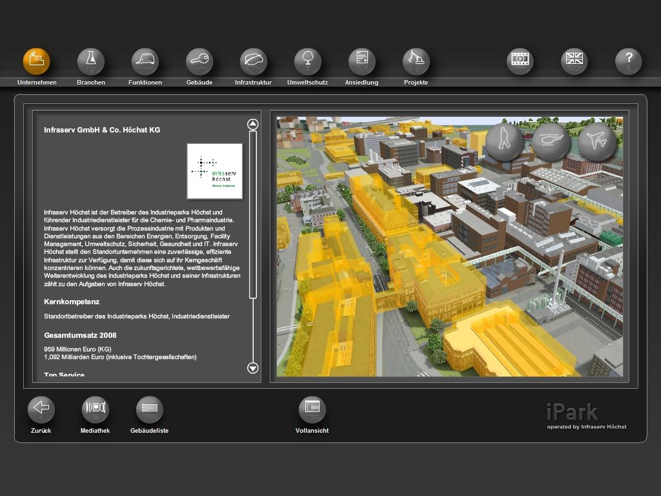Switch to airplane view
Viewport: 661px width, 496px height.
(x=597, y=141)
